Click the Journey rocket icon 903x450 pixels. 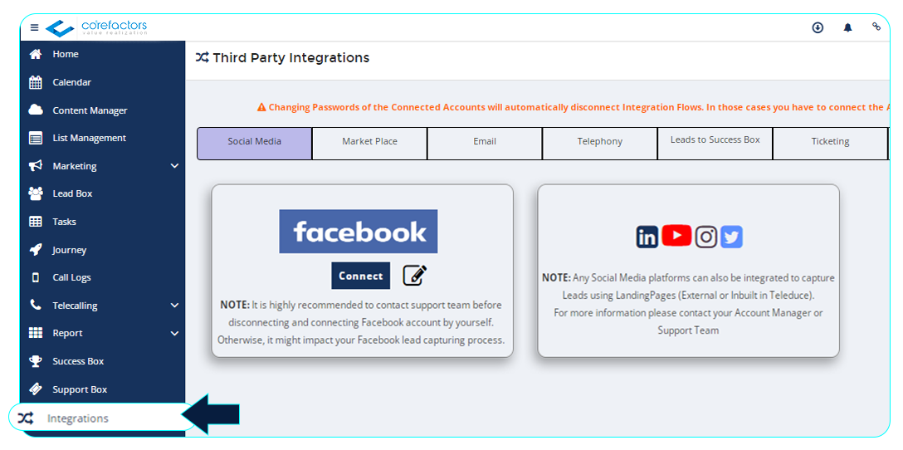[36, 250]
